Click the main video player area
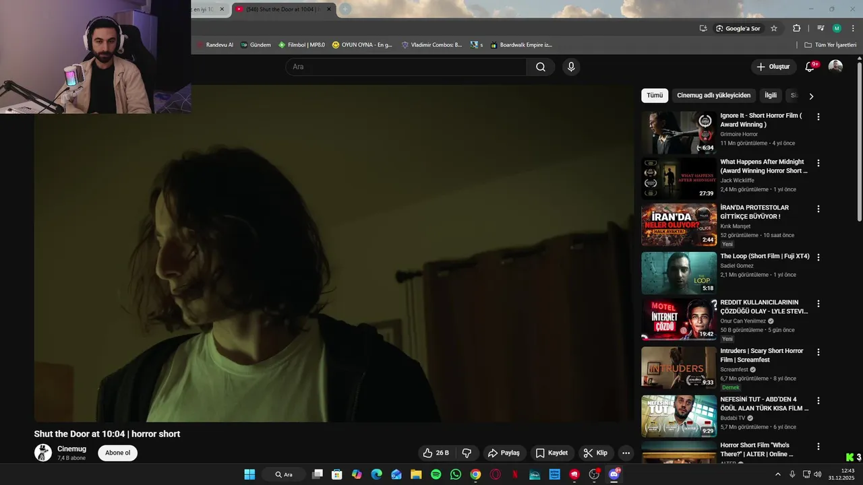863x485 pixels. [334, 253]
